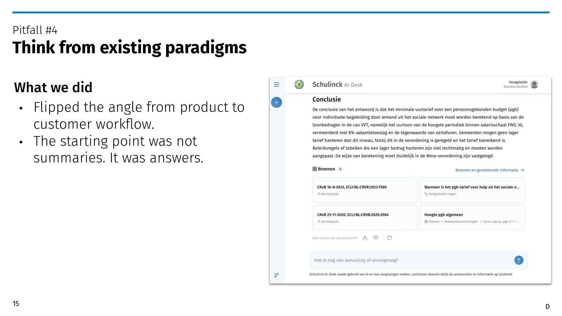This screenshot has width=562, height=316.
Task: Click the Bronnen grid icon
Action: tap(315, 169)
